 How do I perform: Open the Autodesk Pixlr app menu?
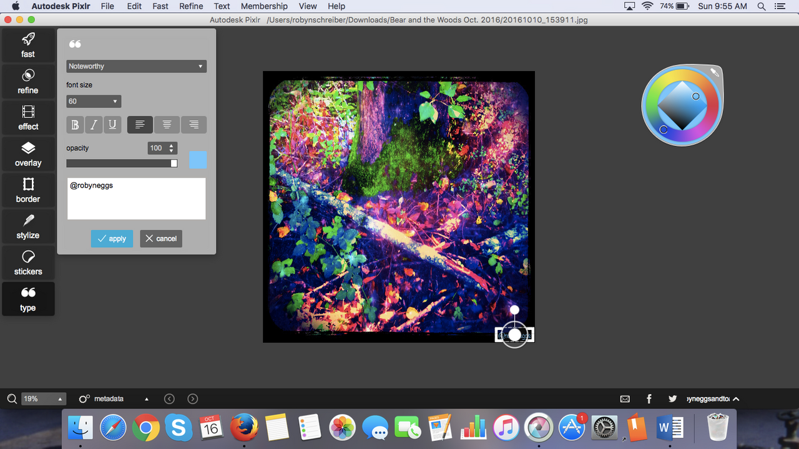tap(61, 6)
